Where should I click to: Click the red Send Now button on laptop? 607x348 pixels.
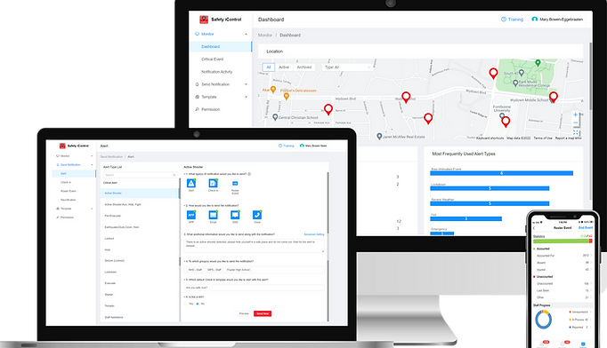pos(263,313)
